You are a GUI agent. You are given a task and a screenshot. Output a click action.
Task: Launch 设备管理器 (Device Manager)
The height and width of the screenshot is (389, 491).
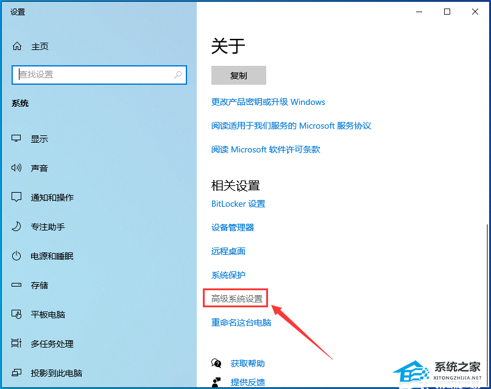coord(234,227)
